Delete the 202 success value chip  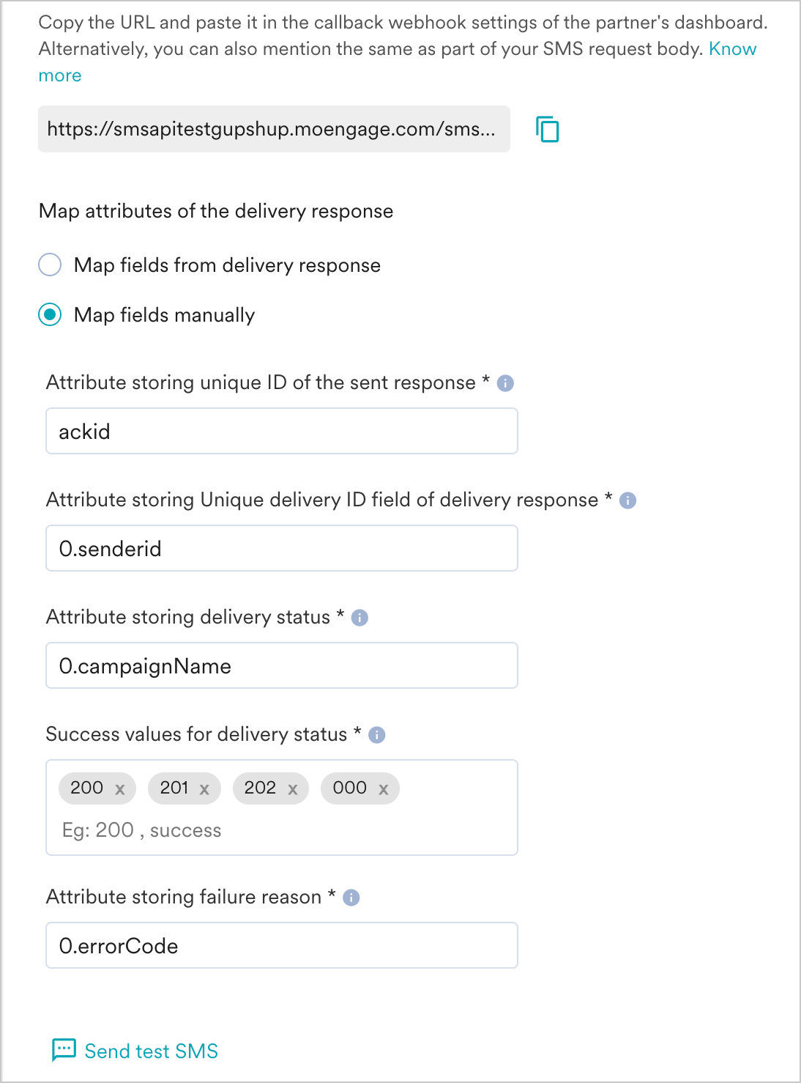(x=292, y=789)
